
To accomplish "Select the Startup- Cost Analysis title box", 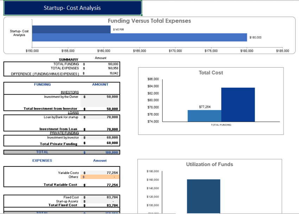I will pyautogui.click(x=73, y=7).
